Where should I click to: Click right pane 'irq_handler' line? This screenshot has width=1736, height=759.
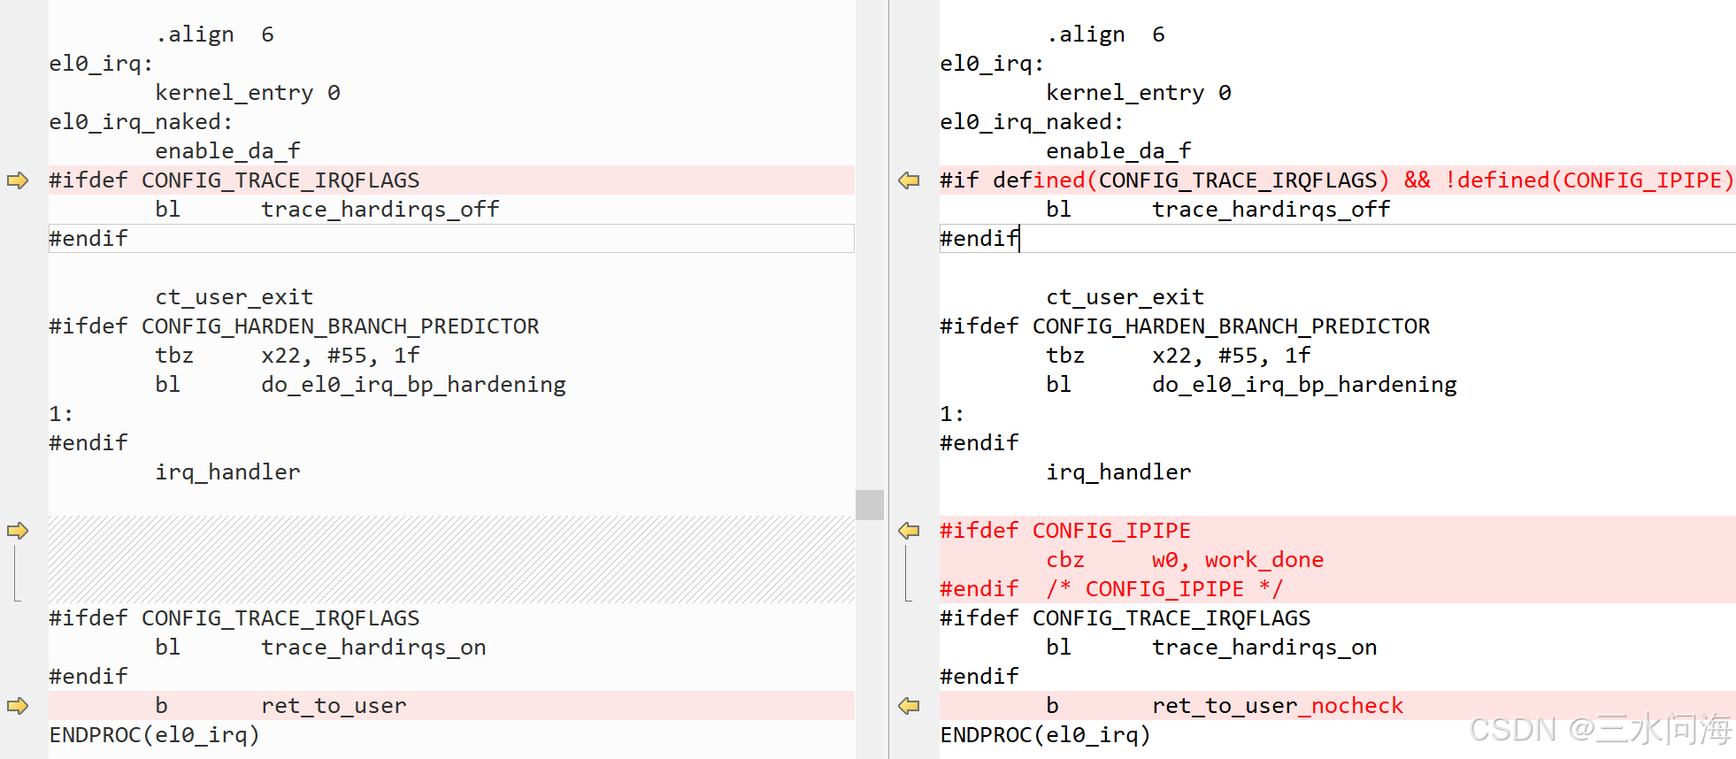point(1119,472)
